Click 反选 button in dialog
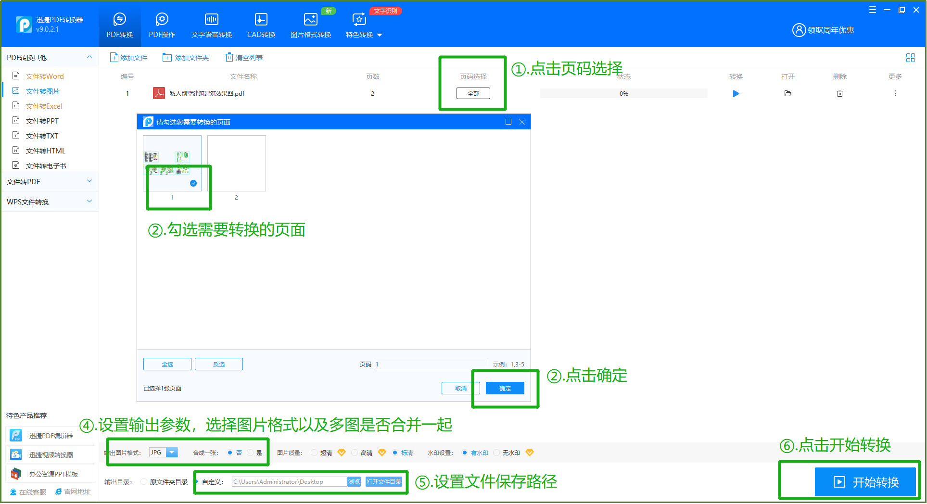Image resolution: width=927 pixels, height=504 pixels. (219, 364)
